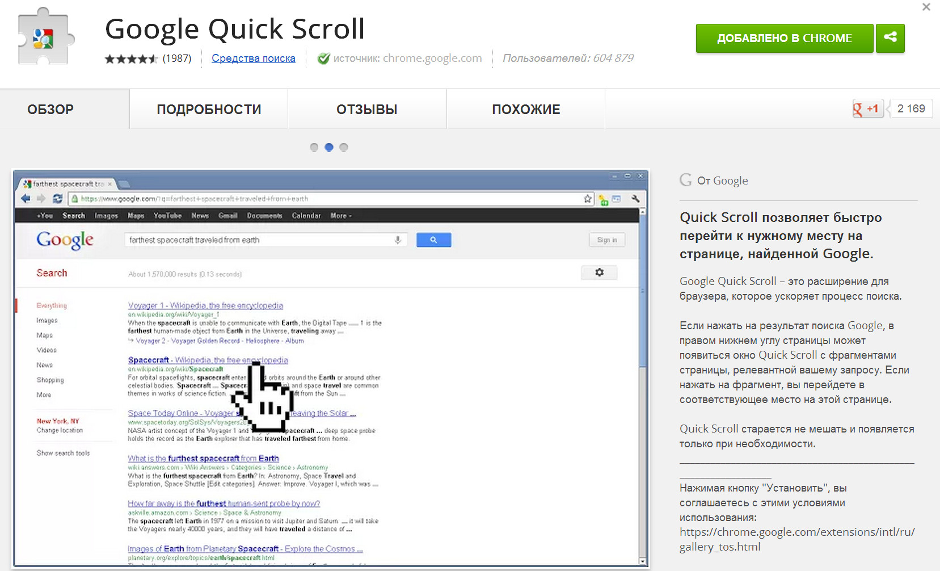940x571 pixels.
Task: Select the second carousel slide dot
Action: coord(329,148)
